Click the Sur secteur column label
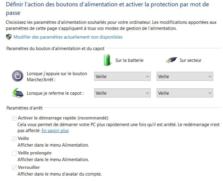This screenshot has width=223, height=181. click(191, 60)
